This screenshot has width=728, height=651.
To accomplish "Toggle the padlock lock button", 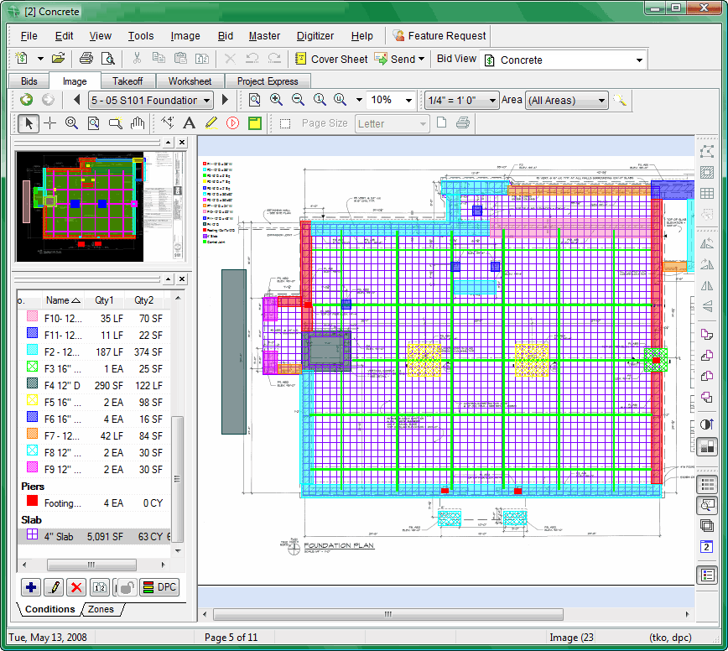I will click(x=127, y=587).
